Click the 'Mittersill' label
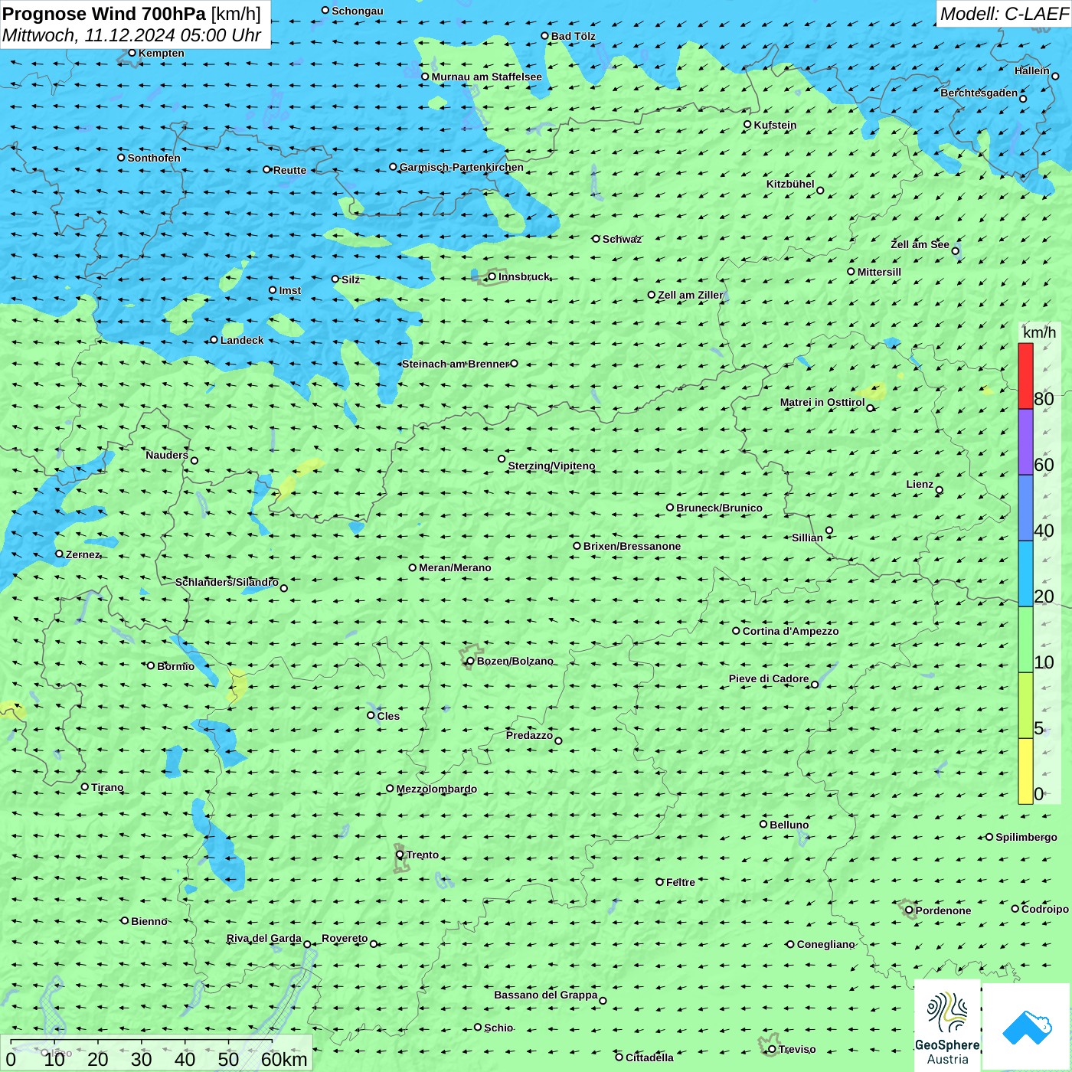Screen dimensions: 1072x1072 [879, 272]
